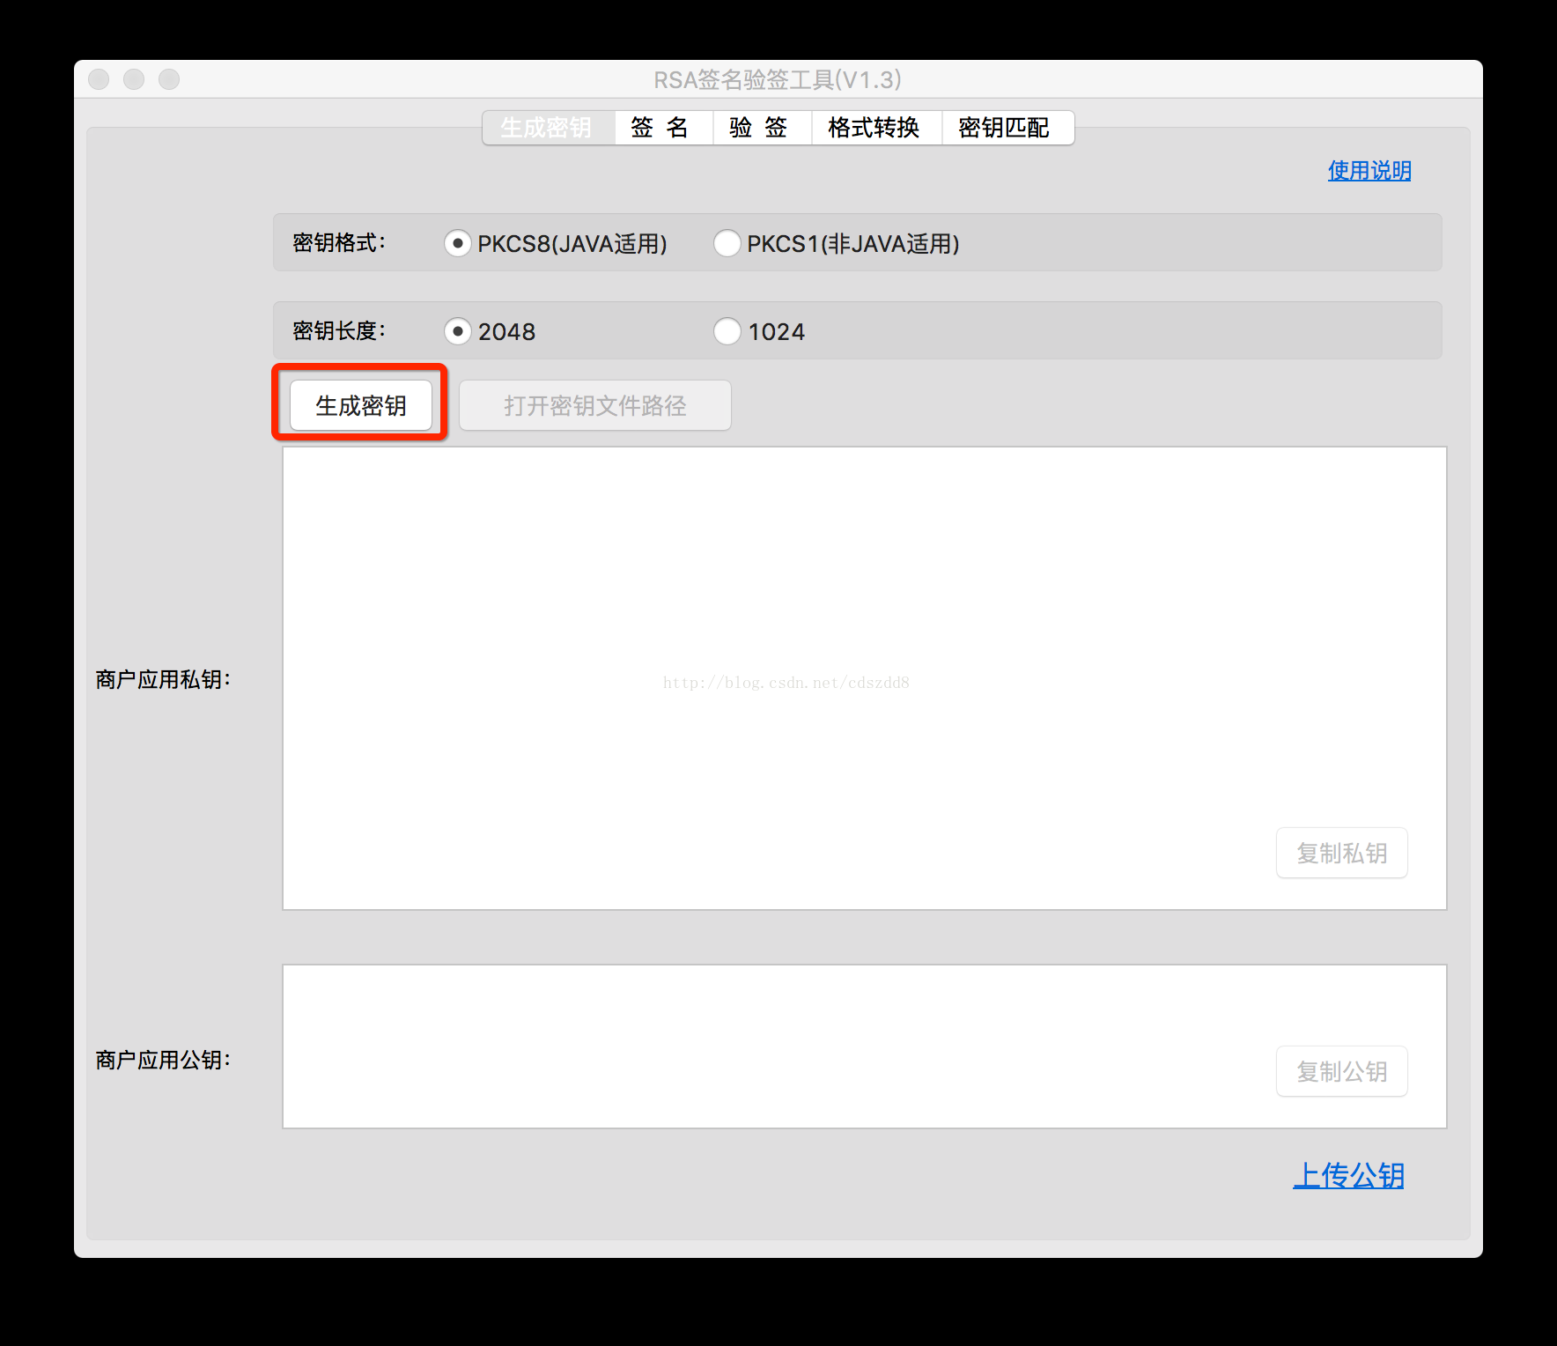Click into the 商户应用私钥 text area
Image resolution: width=1557 pixels, height=1346 pixels.
[864, 678]
